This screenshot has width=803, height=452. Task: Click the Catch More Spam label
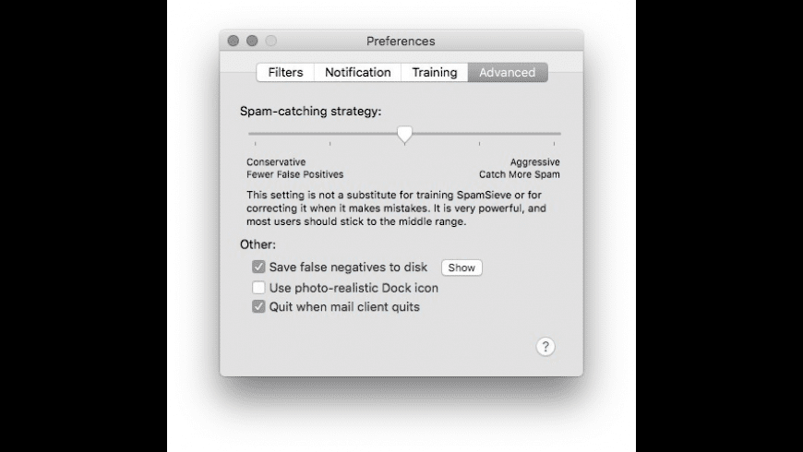[519, 174]
